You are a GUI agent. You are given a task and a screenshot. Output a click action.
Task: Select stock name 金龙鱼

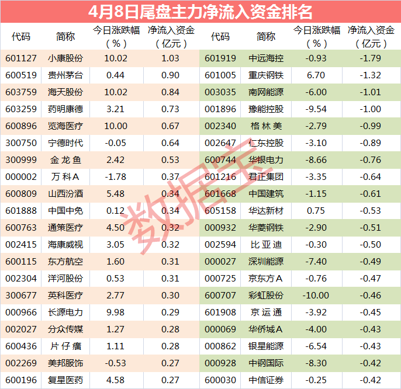click(x=65, y=160)
